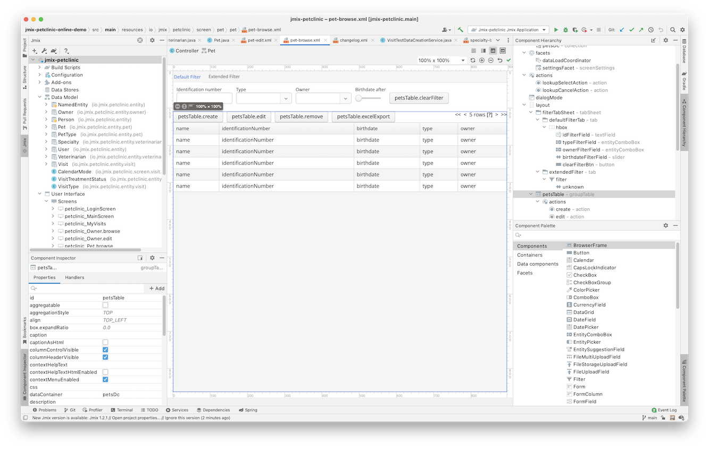The height and width of the screenshot is (449, 709).
Task: Click the Jmix panel locate target icon
Action: pyautogui.click(x=140, y=40)
